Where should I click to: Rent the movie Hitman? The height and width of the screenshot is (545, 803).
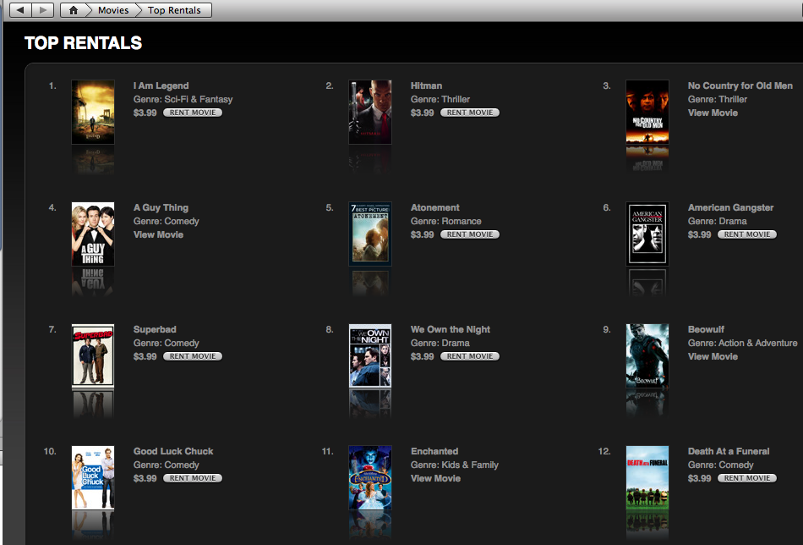click(x=470, y=113)
